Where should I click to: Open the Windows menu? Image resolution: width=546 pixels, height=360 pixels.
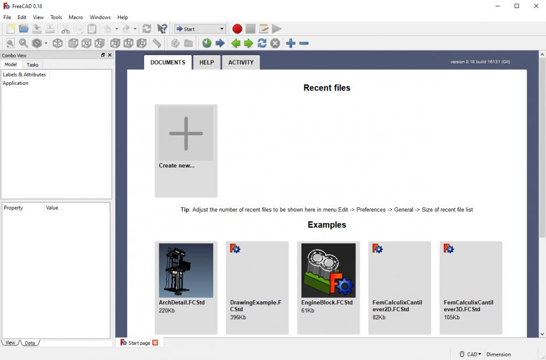(100, 17)
